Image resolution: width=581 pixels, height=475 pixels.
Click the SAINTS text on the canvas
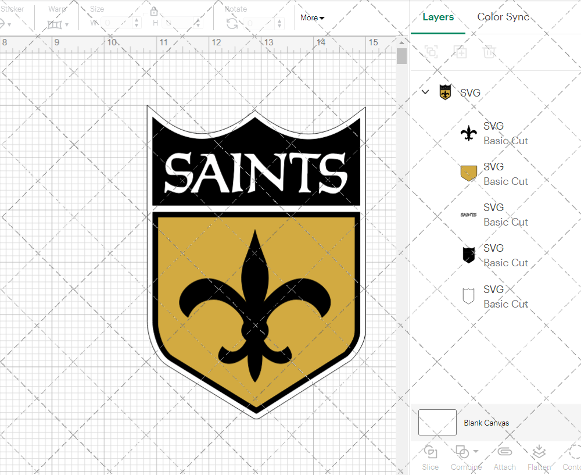[256, 173]
